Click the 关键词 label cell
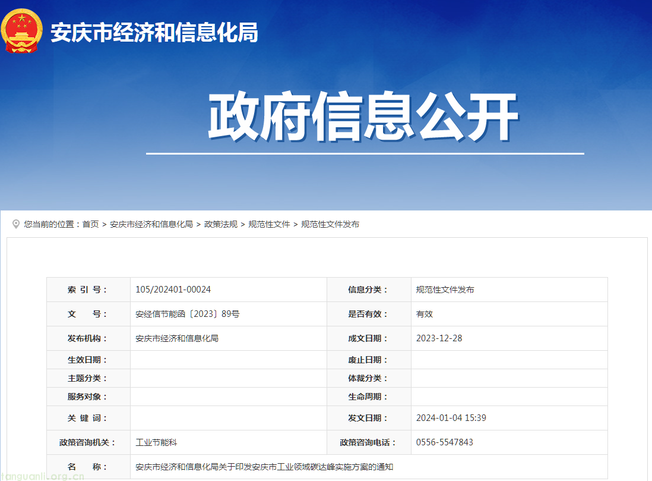Screen dimensions: 652x481 coord(88,418)
